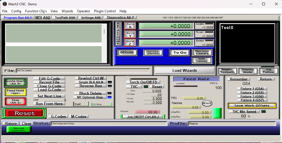Start the cycle with Cycle Start button
Viewport: 282px width, 143px height.
pyautogui.click(x=15, y=82)
